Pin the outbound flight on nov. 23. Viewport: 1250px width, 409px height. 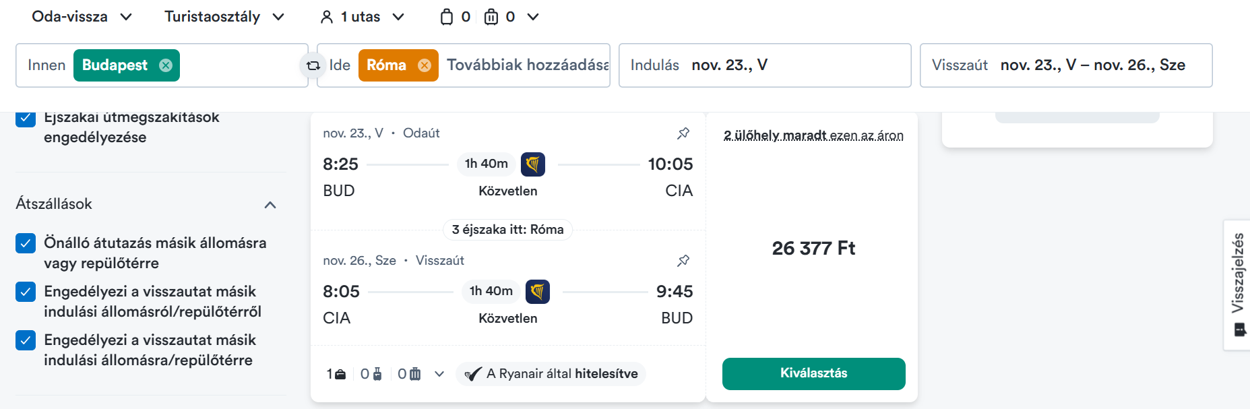pyautogui.click(x=683, y=133)
